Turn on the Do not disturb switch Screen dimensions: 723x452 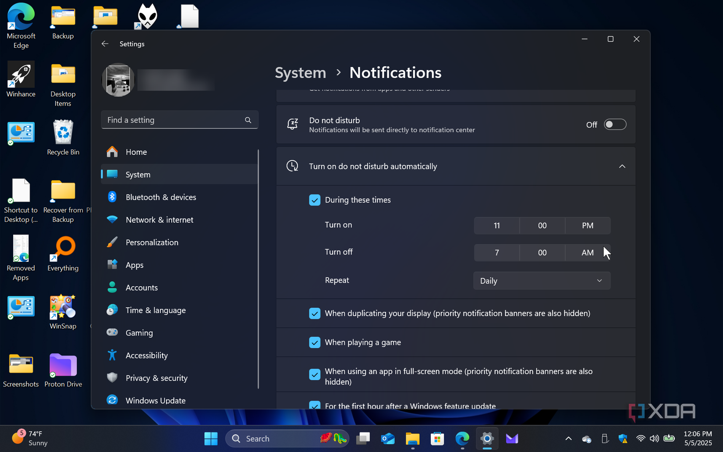click(x=615, y=125)
